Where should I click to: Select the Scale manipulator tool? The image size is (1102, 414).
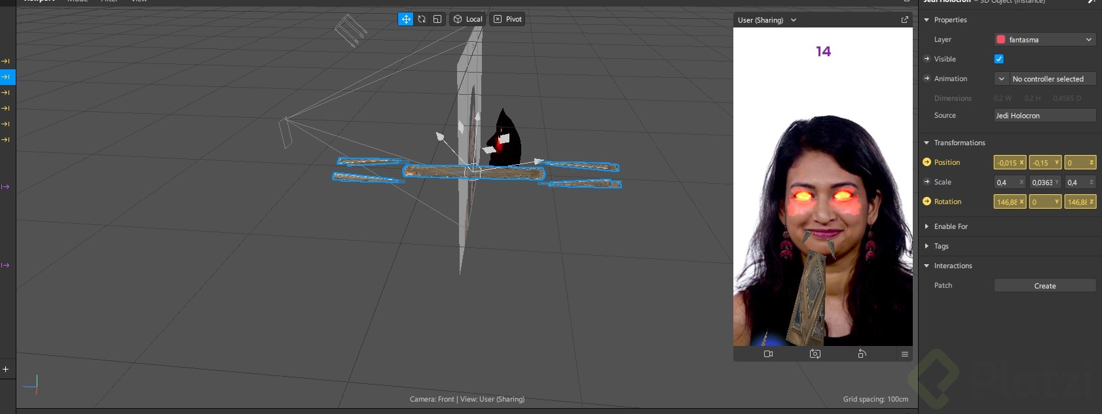(437, 19)
